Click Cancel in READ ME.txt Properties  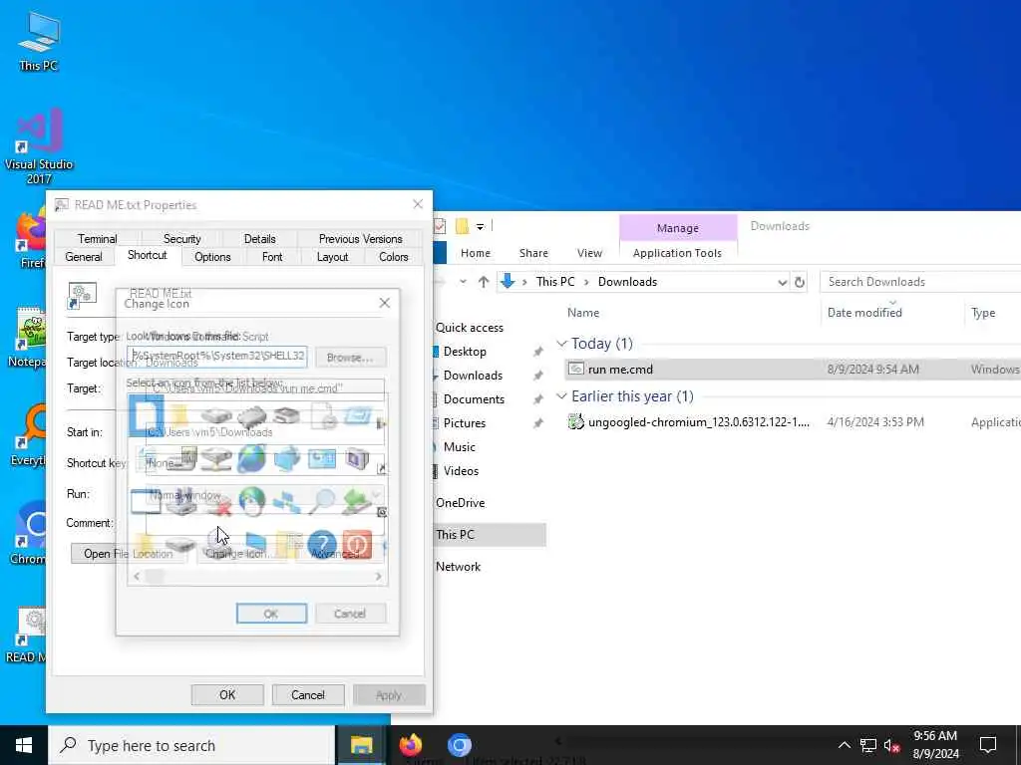pyautogui.click(x=308, y=694)
